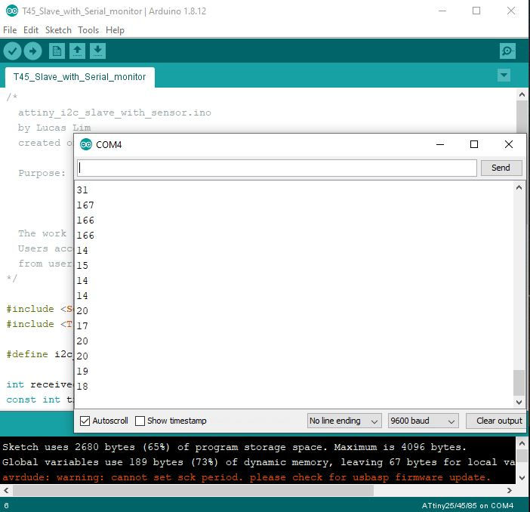The height and width of the screenshot is (512, 530).
Task: Click the value 167 in serial output
Action: point(85,205)
